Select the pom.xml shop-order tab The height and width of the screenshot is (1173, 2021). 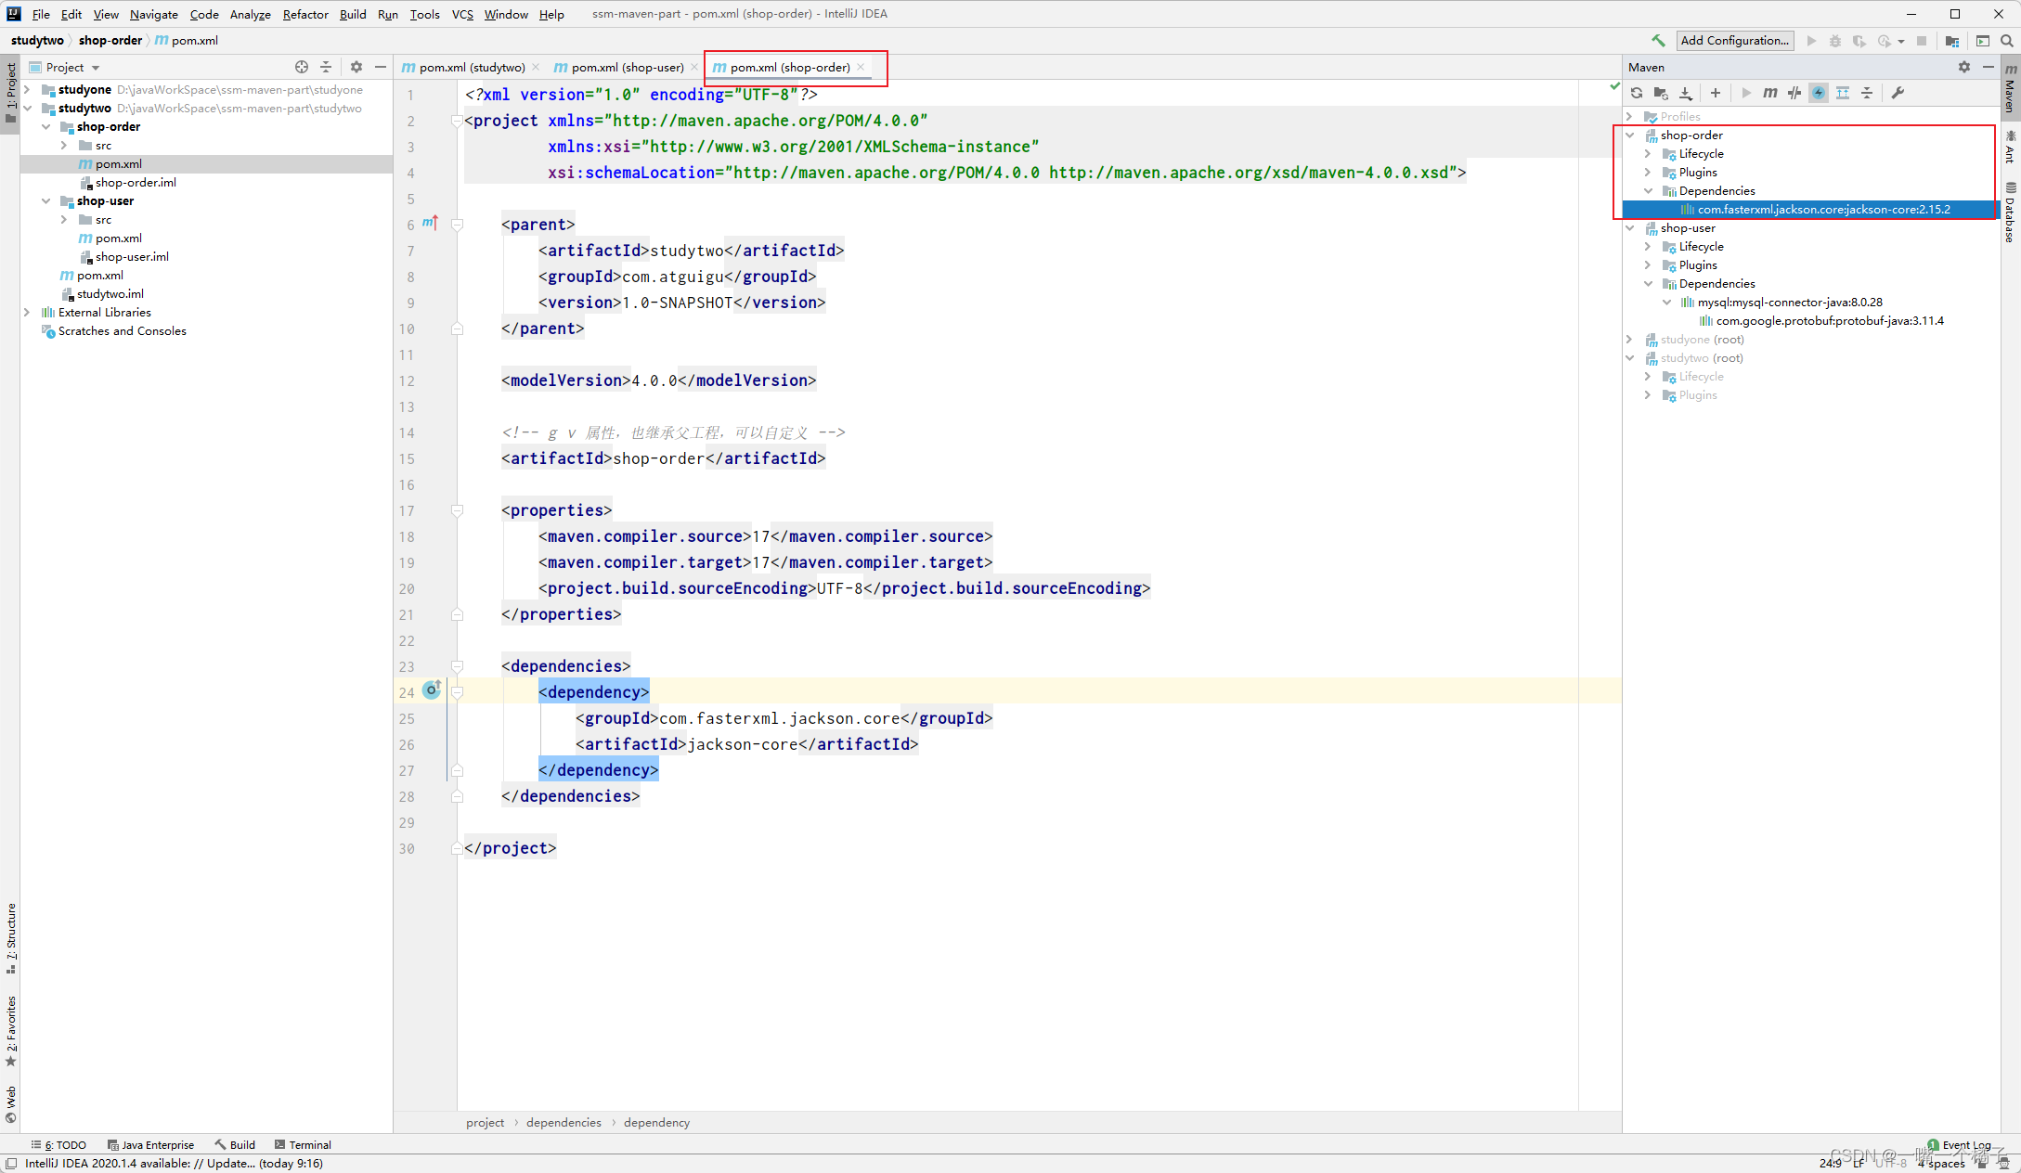(x=789, y=66)
